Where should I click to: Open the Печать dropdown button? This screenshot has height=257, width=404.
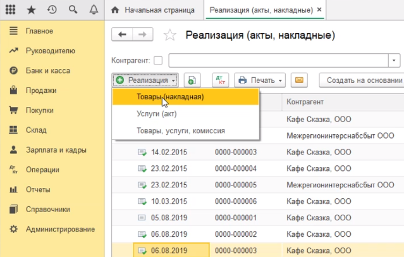260,80
